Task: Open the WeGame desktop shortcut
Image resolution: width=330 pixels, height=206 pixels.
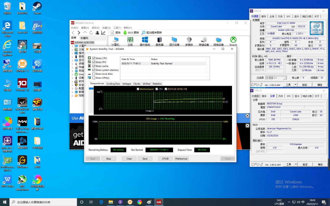Action: (x=22, y=162)
